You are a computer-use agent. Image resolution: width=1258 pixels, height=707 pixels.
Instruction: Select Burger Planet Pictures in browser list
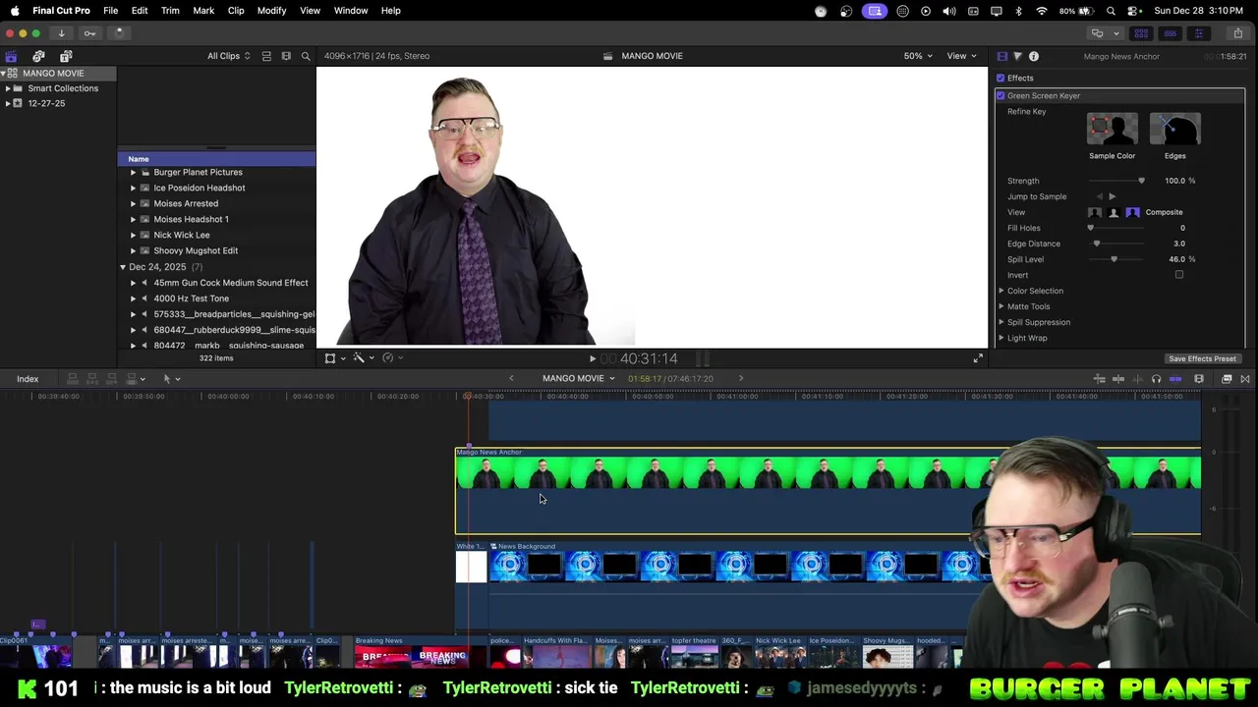(198, 173)
